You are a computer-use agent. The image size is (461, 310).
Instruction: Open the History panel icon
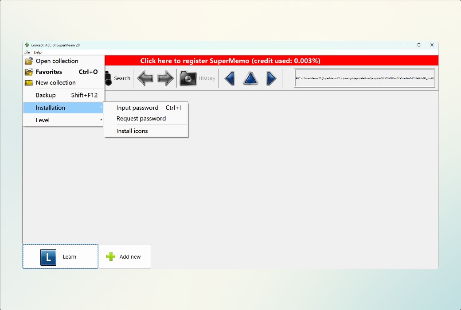(187, 78)
